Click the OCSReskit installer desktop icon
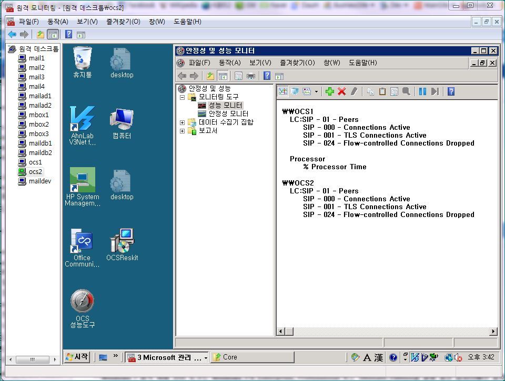This screenshot has width=505, height=381. [122, 245]
